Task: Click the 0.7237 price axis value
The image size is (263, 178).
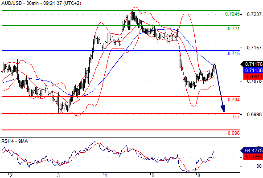Action: 254,14
